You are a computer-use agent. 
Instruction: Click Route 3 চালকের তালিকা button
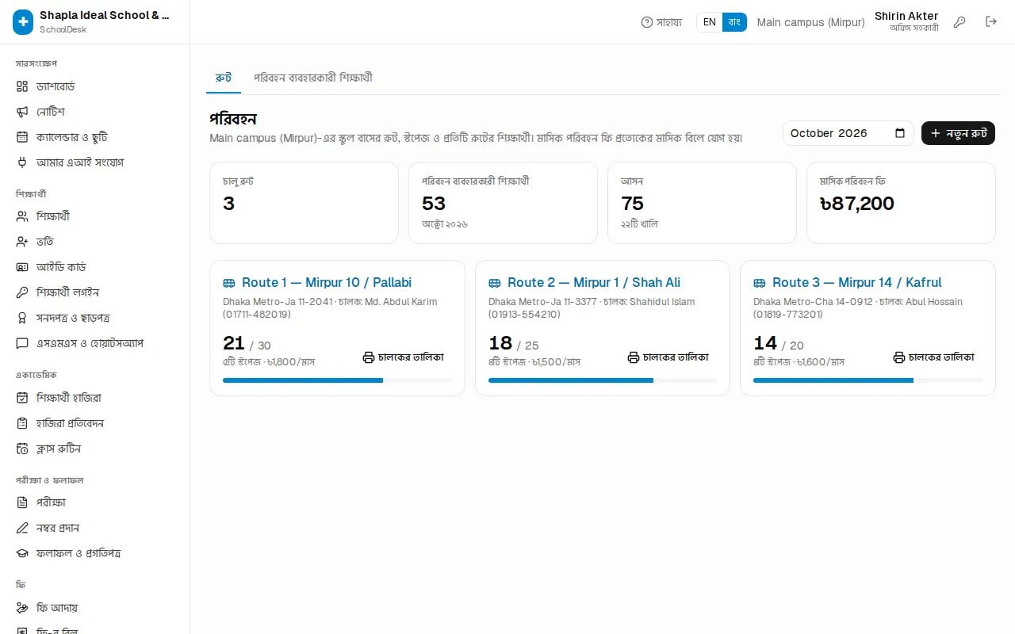tap(934, 357)
